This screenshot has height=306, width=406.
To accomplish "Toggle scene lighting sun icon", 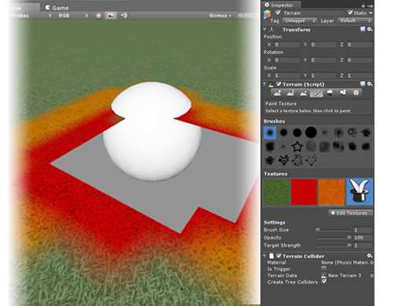I will click(x=98, y=16).
